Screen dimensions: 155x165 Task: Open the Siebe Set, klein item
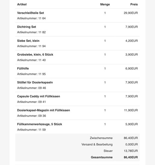click(28, 41)
